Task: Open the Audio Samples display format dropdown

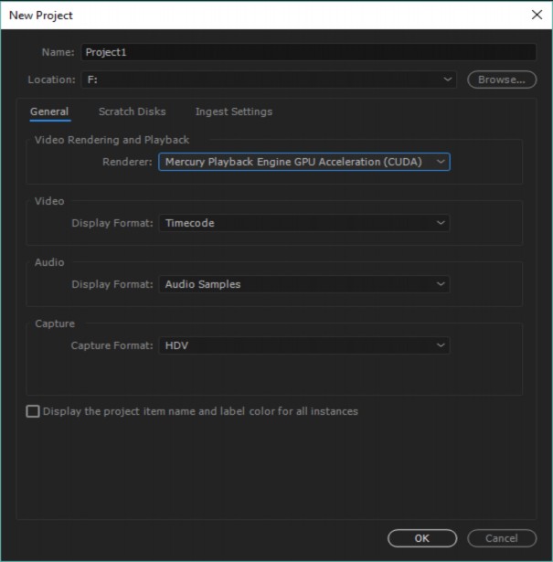Action: (x=304, y=285)
